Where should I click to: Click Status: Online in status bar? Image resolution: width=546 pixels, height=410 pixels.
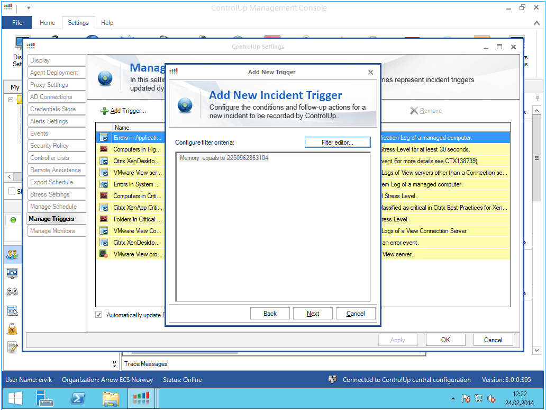click(x=183, y=380)
